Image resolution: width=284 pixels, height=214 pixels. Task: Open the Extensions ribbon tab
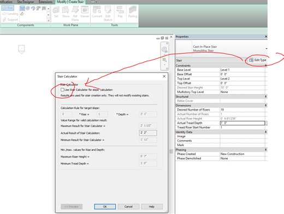pyautogui.click(x=45, y=2)
